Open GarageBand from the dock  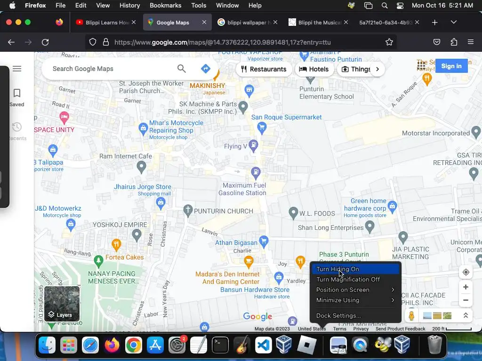coord(242,345)
